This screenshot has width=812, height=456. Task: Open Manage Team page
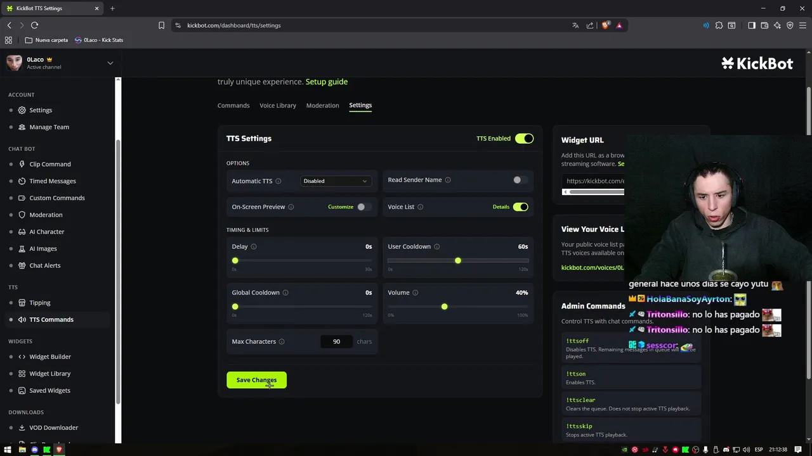point(49,127)
